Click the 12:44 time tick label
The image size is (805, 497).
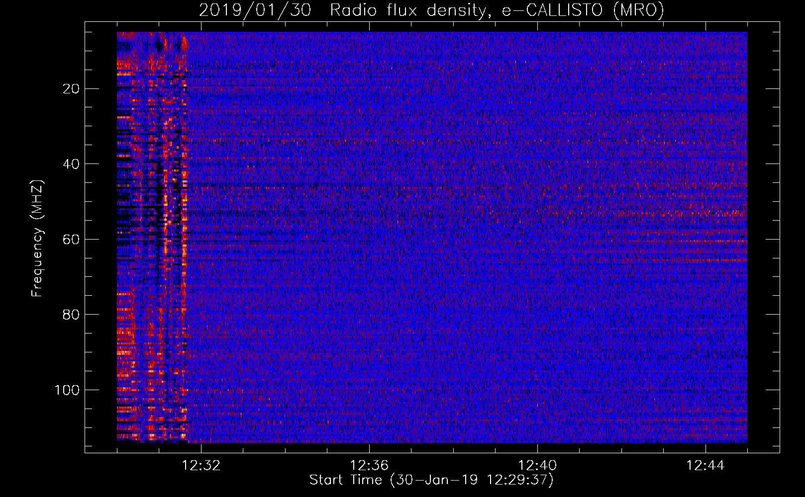coord(705,466)
